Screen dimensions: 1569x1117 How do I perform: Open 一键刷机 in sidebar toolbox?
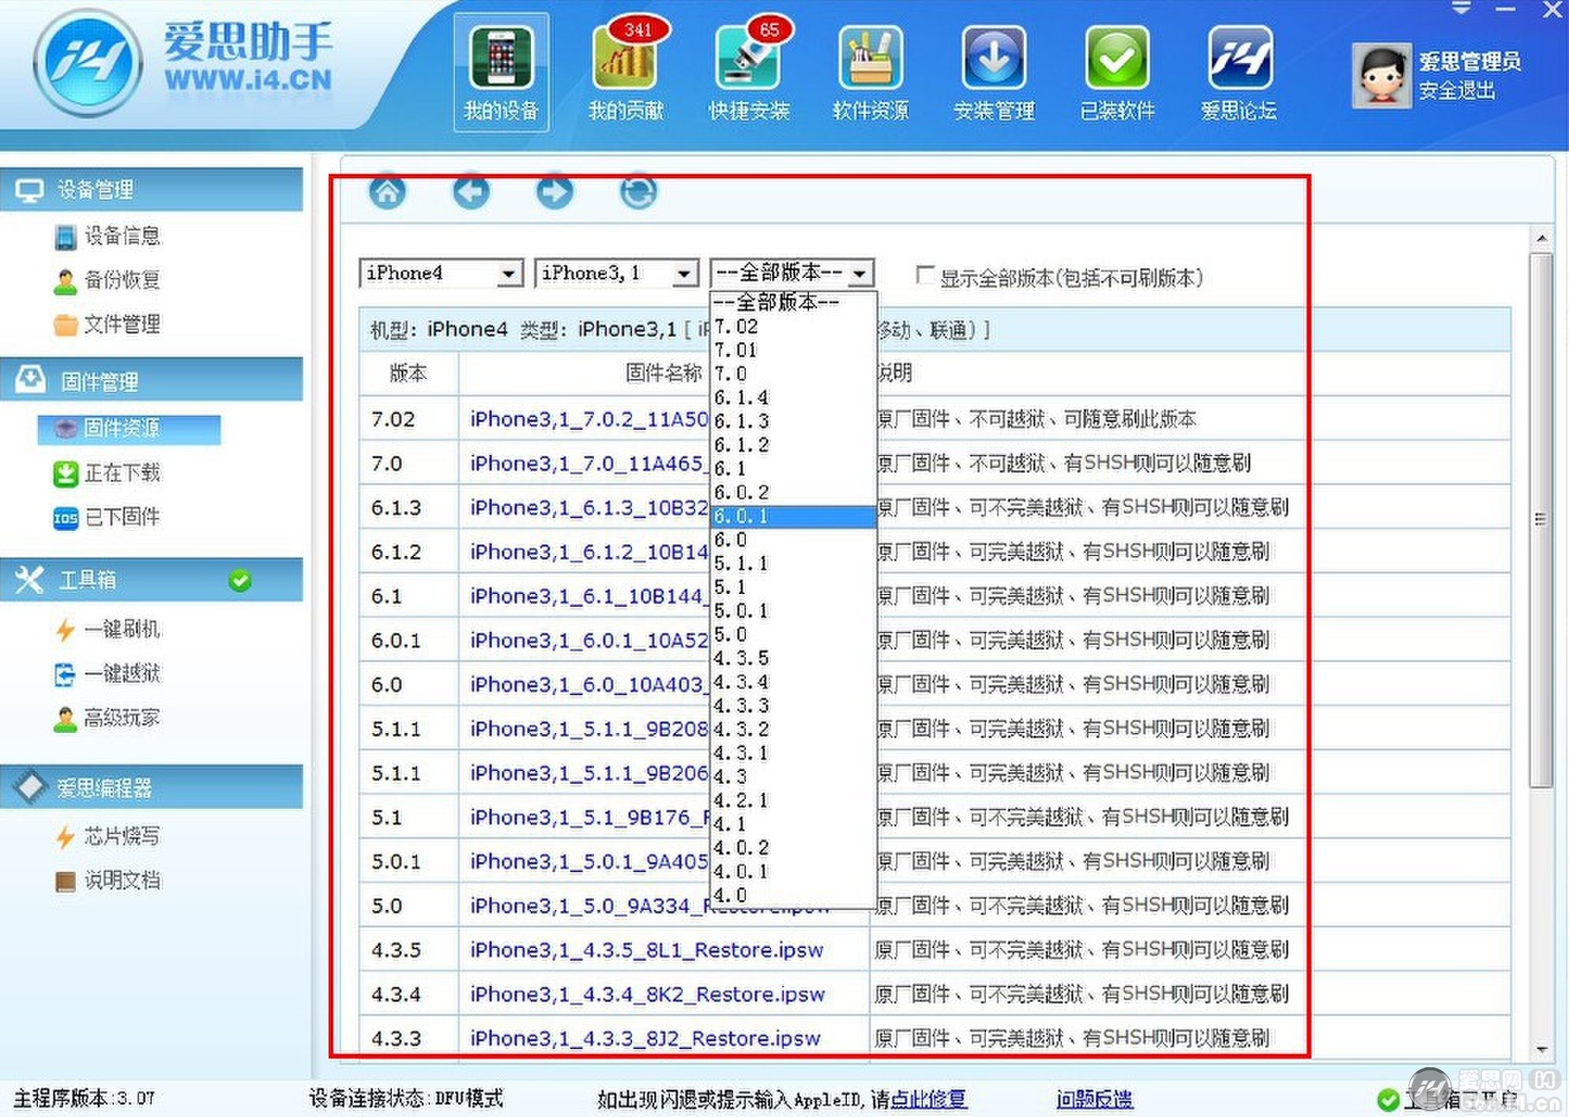point(122,630)
